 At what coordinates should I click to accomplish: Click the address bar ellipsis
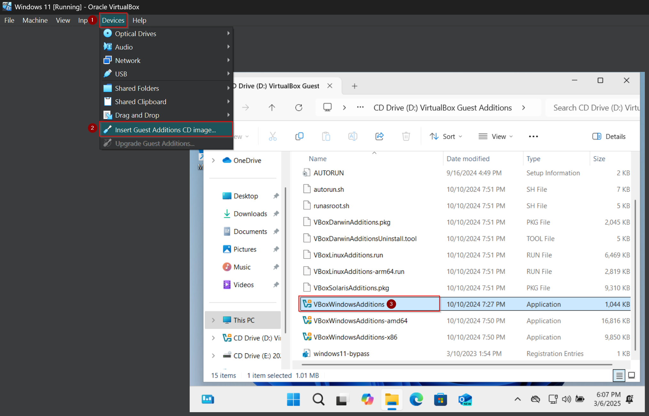point(360,107)
